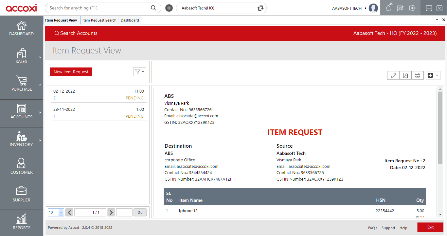
Task: Expand the Inventory submenu arrow
Action: click(x=40, y=140)
